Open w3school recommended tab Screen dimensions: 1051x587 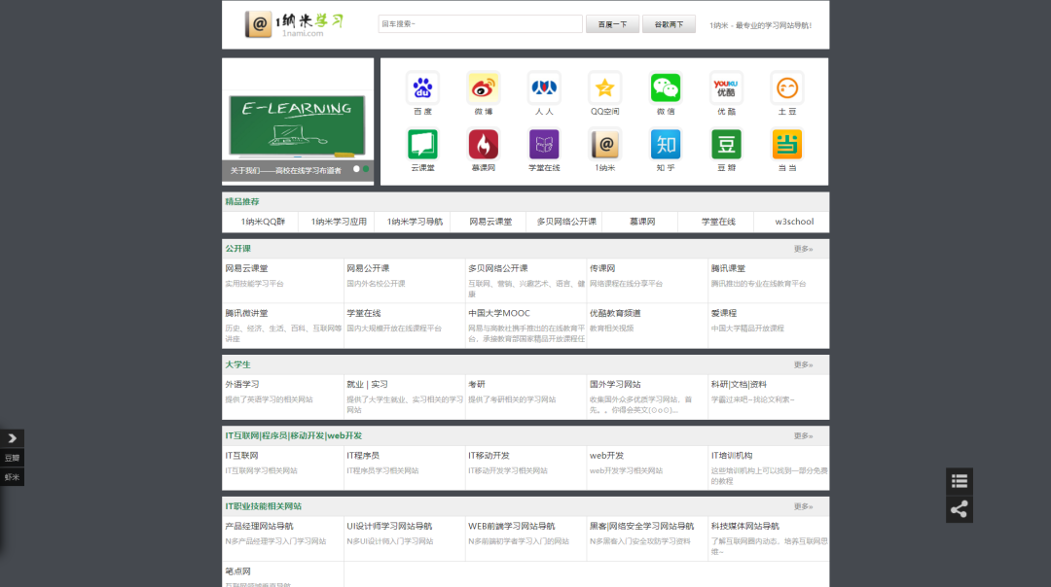click(x=794, y=222)
